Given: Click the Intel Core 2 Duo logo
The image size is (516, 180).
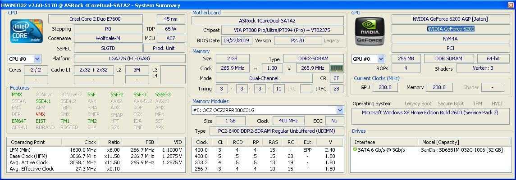Looking at the screenshot, I should pyautogui.click(x=26, y=31).
